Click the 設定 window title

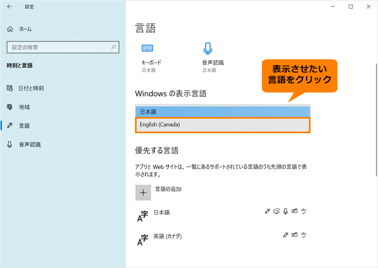coord(29,7)
